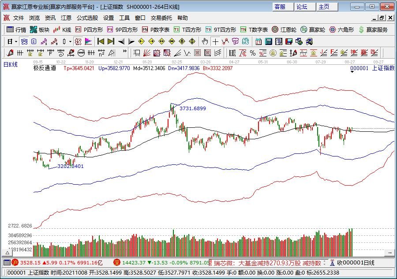The height and width of the screenshot is (279, 397).
Task: Click the 3202.3401 low price label
Action: pyautogui.click(x=71, y=166)
